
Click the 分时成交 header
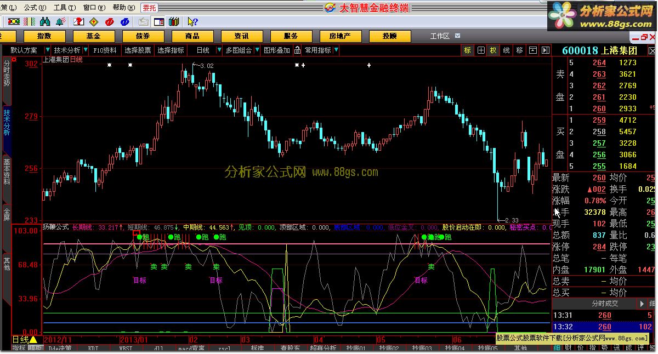click(605, 303)
